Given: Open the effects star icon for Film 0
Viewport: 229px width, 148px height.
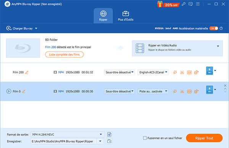Looking at the screenshot, I should (175, 91).
